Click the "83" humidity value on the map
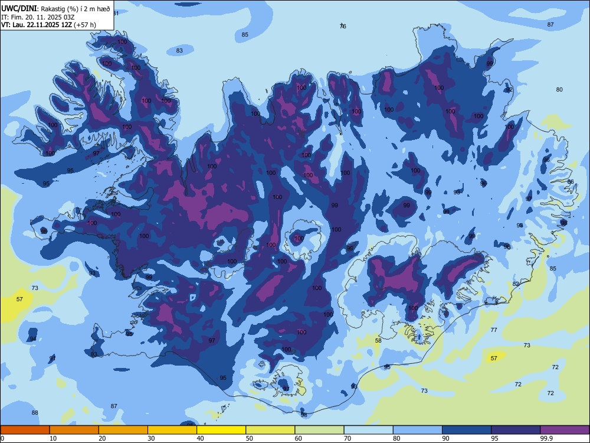The height and width of the screenshot is (443, 590). coord(179,50)
